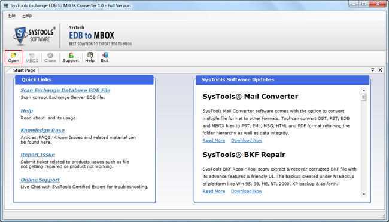Click the Close toolbar icon

point(50,57)
